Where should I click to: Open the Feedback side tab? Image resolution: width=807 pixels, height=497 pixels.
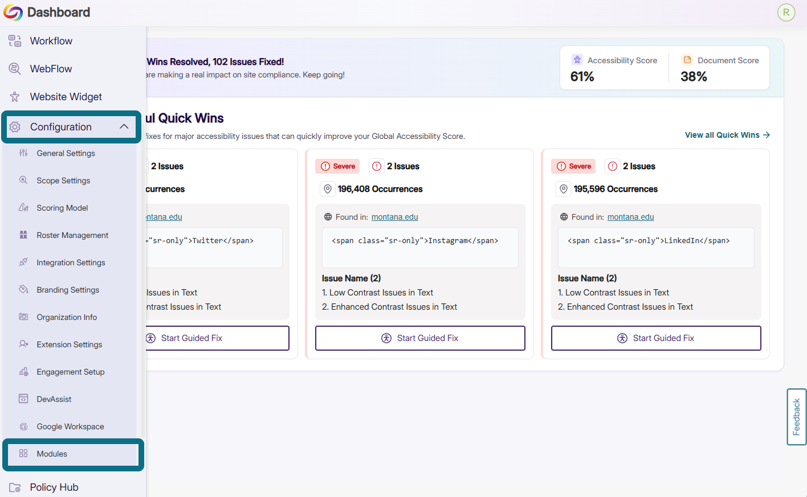tap(796, 417)
